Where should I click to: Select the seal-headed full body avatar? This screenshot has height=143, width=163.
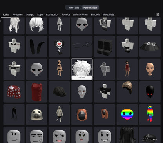tap(59, 114)
